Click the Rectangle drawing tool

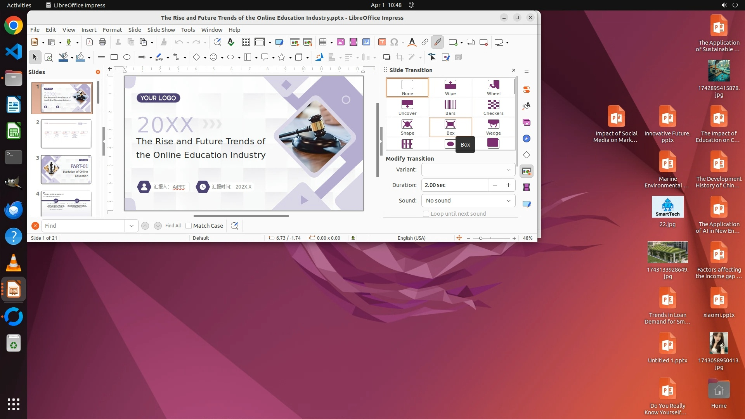(114, 57)
